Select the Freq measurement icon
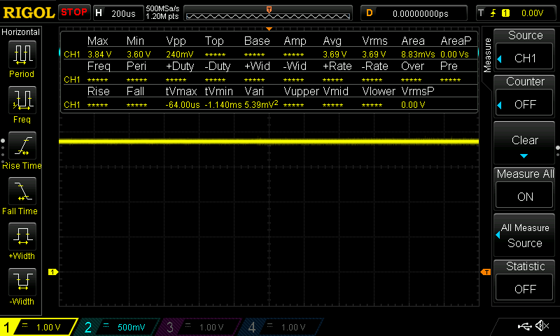The width and height of the screenshot is (560, 336). coord(22,103)
